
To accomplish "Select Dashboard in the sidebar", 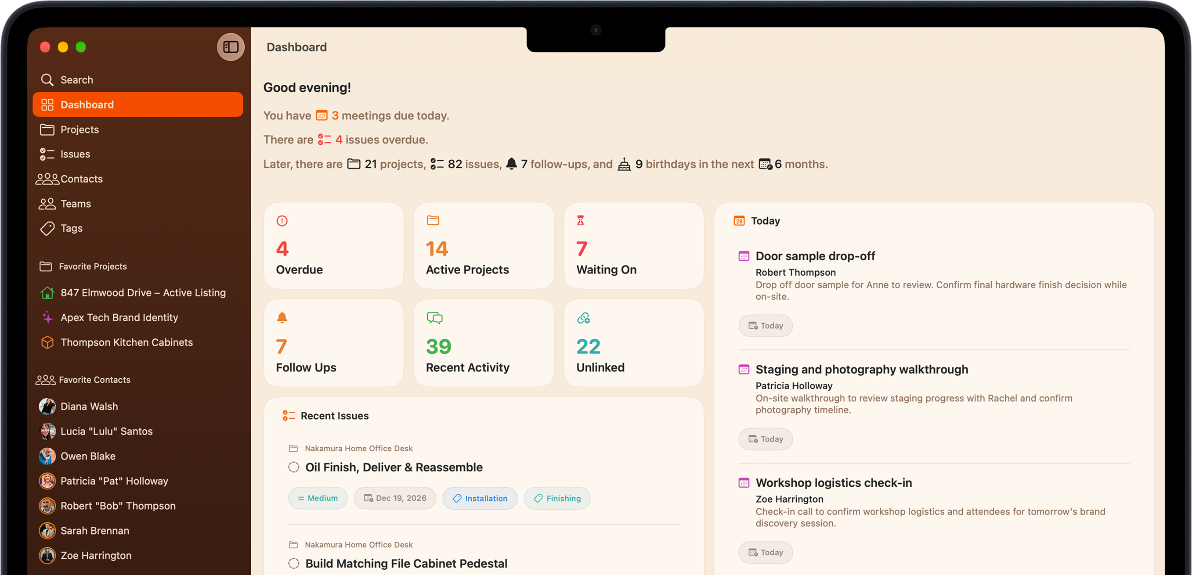I will (x=137, y=104).
